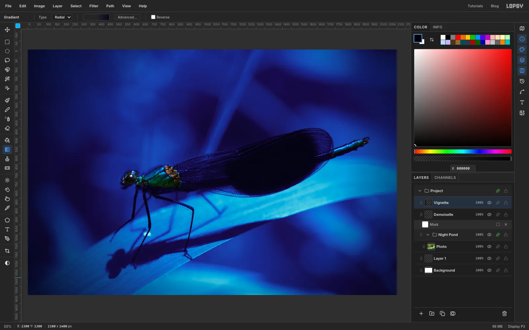The width and height of the screenshot is (529, 330).
Task: Open the Layer menu
Action: [58, 6]
